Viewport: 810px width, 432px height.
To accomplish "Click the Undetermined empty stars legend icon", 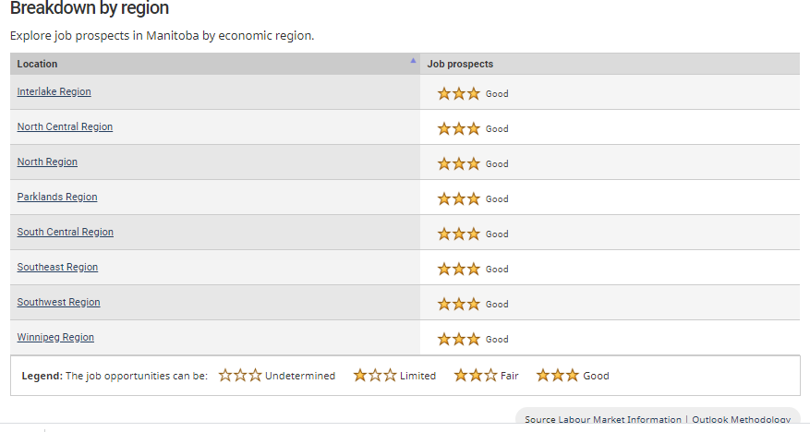I will coord(240,375).
